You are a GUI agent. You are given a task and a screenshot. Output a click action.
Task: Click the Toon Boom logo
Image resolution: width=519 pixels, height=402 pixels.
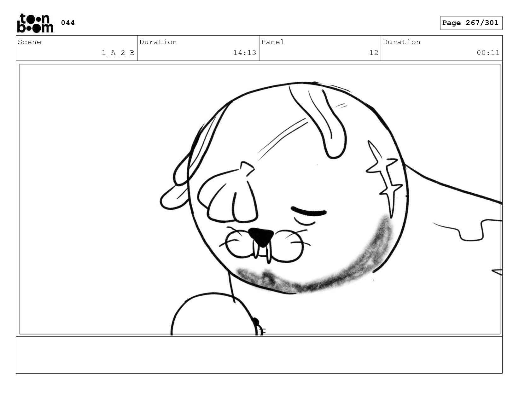(35, 23)
